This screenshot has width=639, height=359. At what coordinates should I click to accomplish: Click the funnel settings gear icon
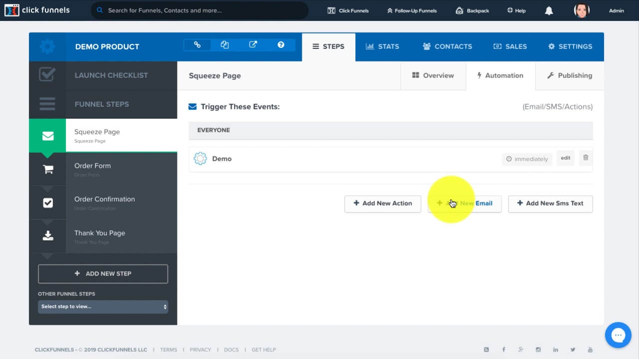[x=47, y=47]
